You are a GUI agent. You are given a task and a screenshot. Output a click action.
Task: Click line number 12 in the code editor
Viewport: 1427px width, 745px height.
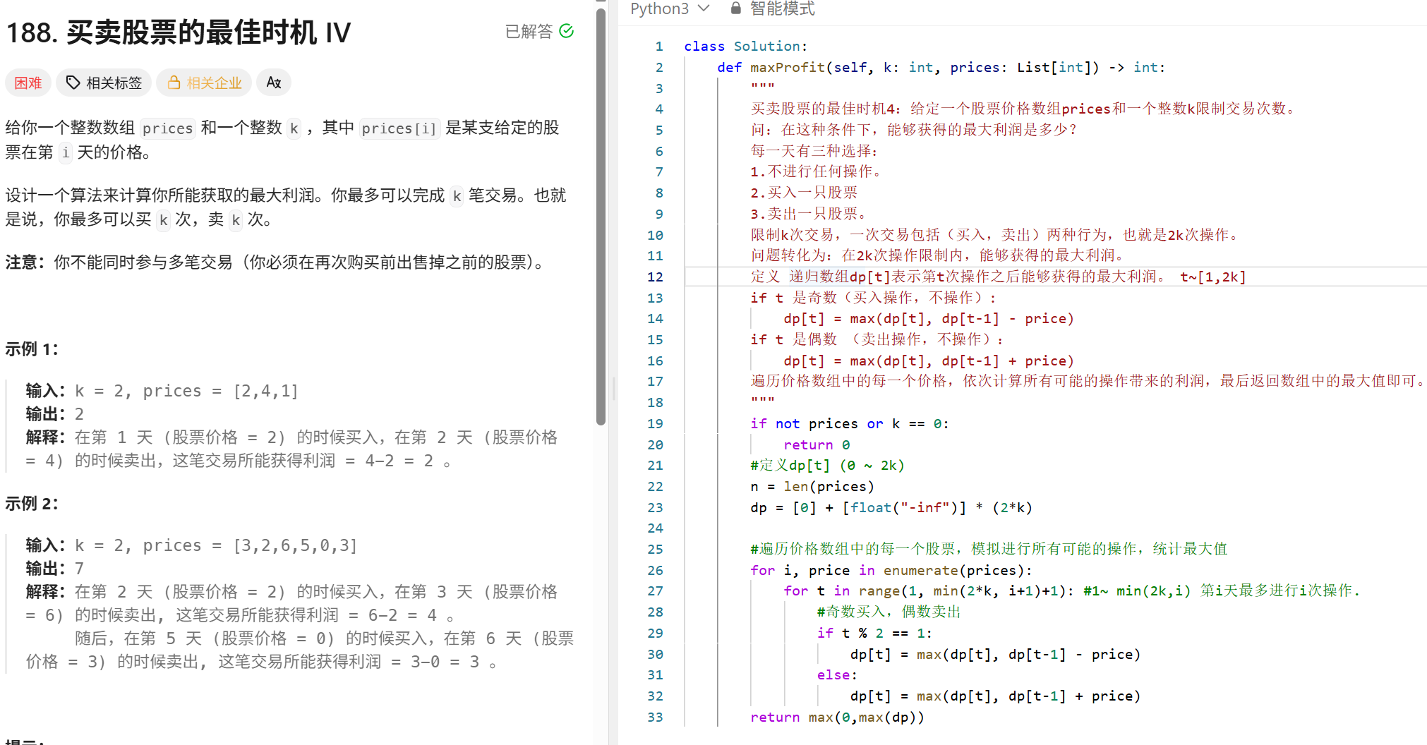tap(655, 277)
